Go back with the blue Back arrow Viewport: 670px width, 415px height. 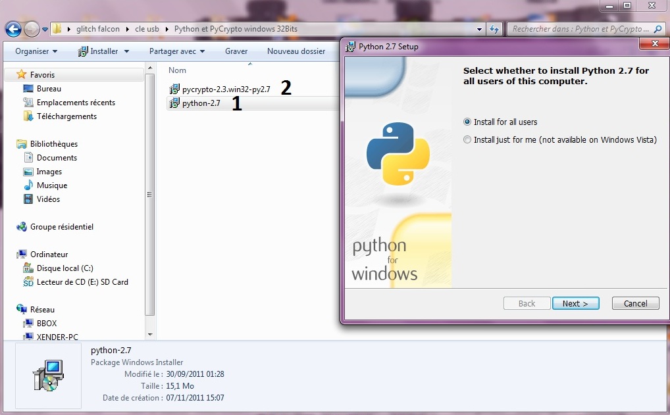[x=13, y=30]
